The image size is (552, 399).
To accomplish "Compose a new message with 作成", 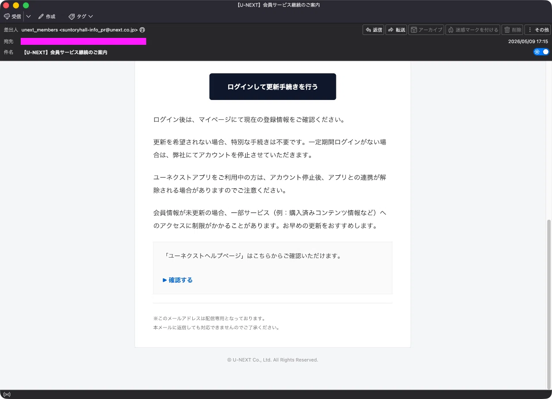I will (x=47, y=16).
